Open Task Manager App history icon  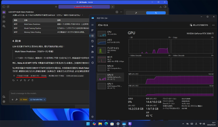click(x=92, y=41)
